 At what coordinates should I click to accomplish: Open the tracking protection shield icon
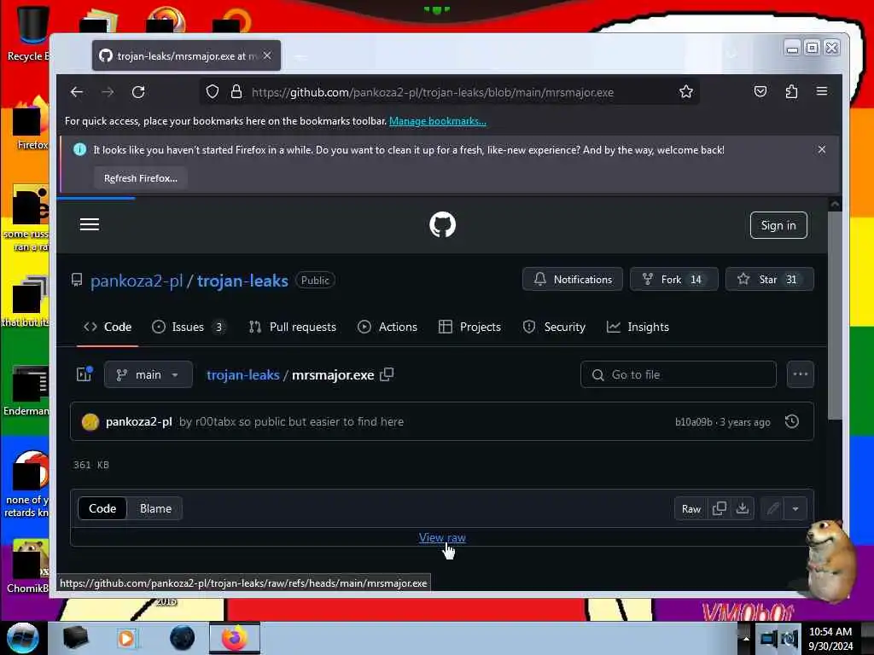(x=213, y=92)
